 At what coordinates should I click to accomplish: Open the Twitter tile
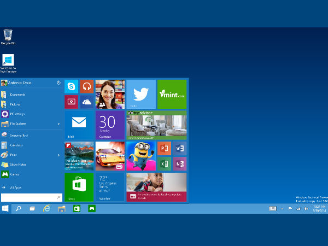[141, 94]
